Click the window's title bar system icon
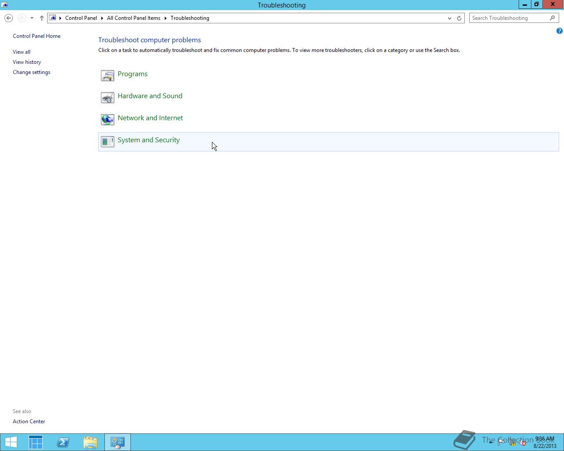564x451 pixels. [4, 5]
